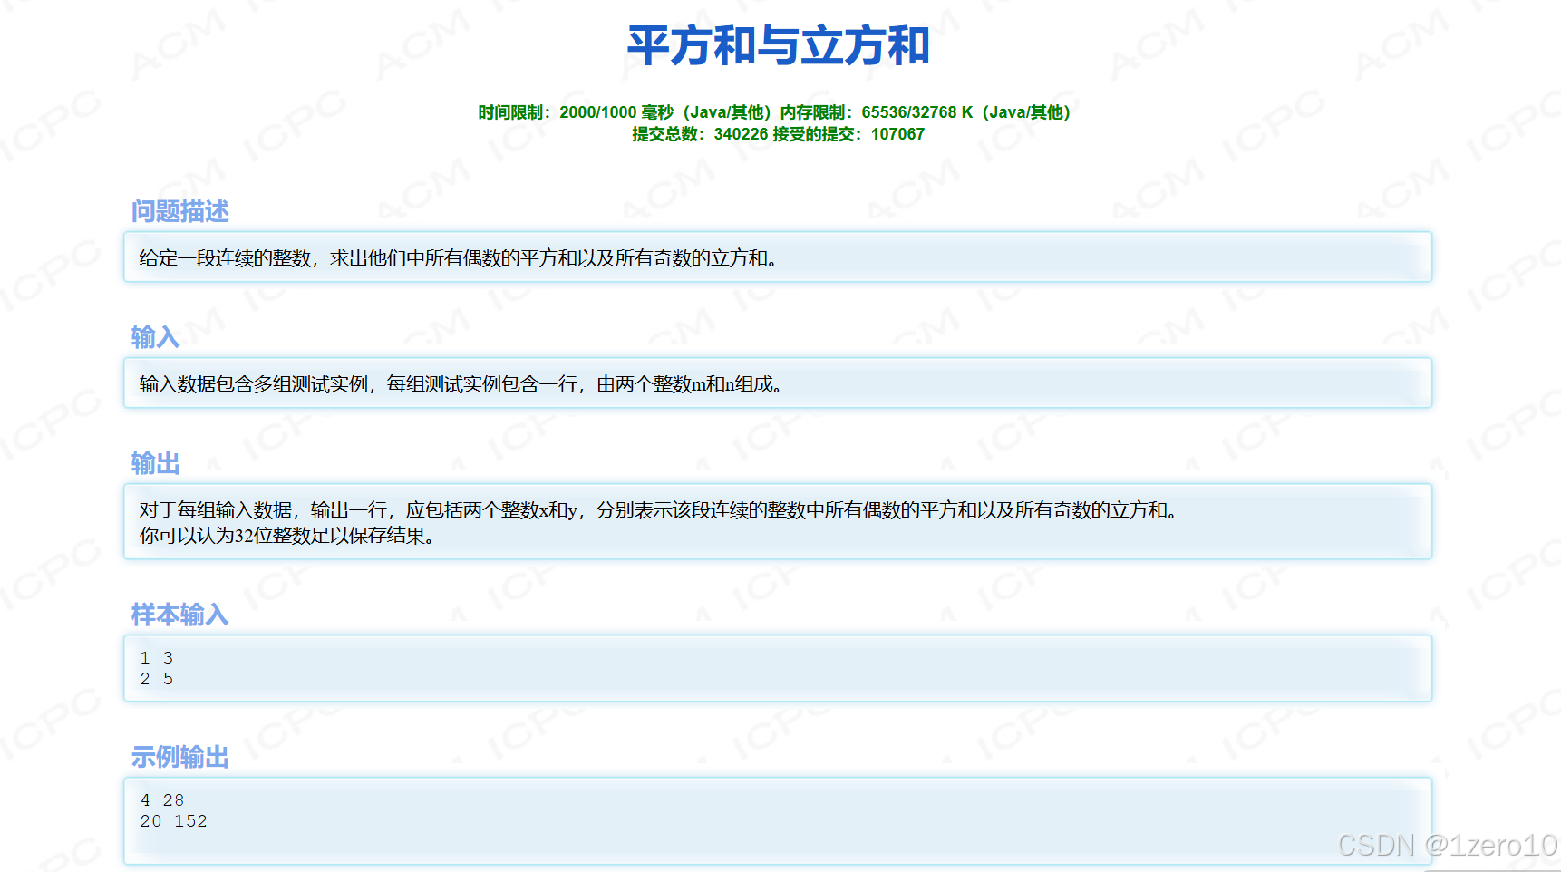Viewport: 1561px width, 872px height.
Task: Click the title 平方和与立方和
Action: click(779, 46)
